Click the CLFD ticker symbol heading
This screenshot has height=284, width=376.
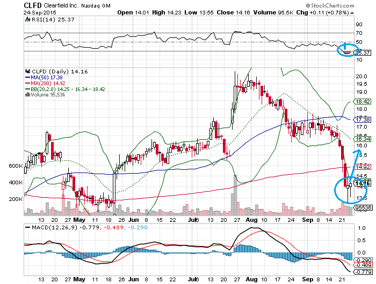click(x=33, y=5)
